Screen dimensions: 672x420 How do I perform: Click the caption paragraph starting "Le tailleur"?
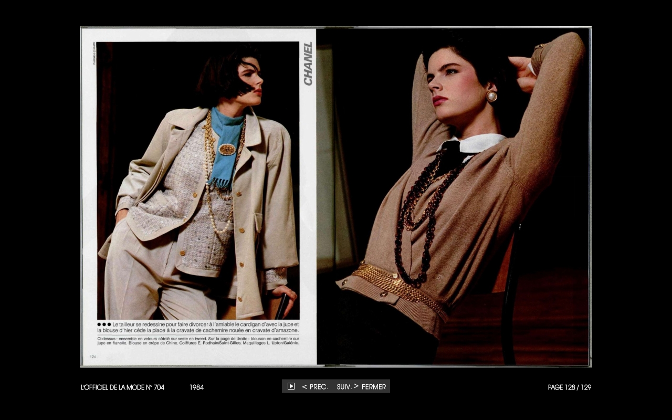[198, 328]
